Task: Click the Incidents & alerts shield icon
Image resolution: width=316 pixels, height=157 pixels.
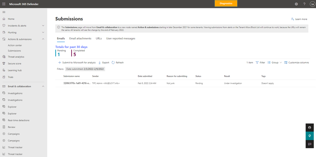Action: point(3,26)
